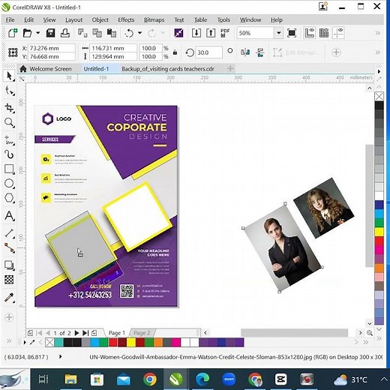Pick the Transparency tool
The image size is (390, 390).
coord(9,280)
